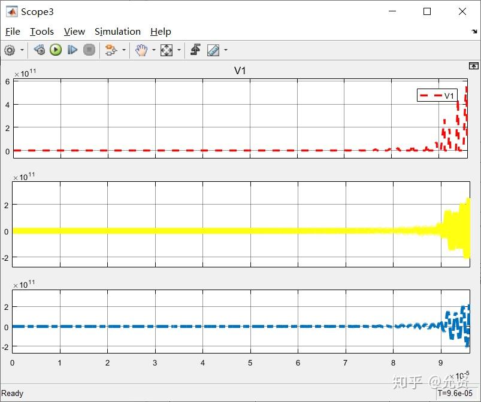This screenshot has height=402, width=481.
Task: Collapse the toolbar with the top-right arrow
Action: click(473, 66)
